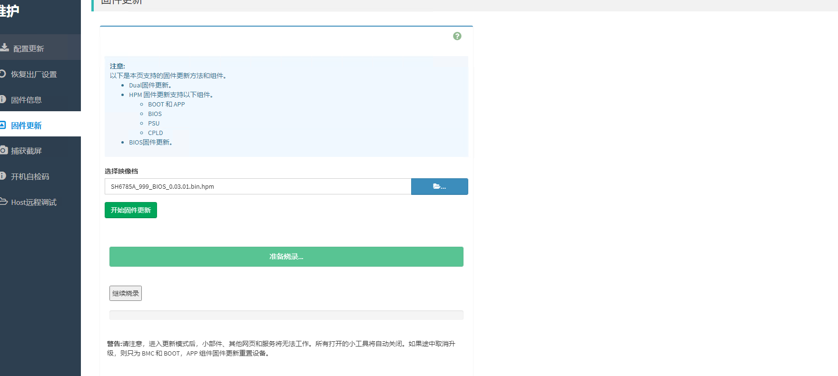Click the info icon beside 开机自检码
This screenshot has height=376, width=838.
(3, 176)
